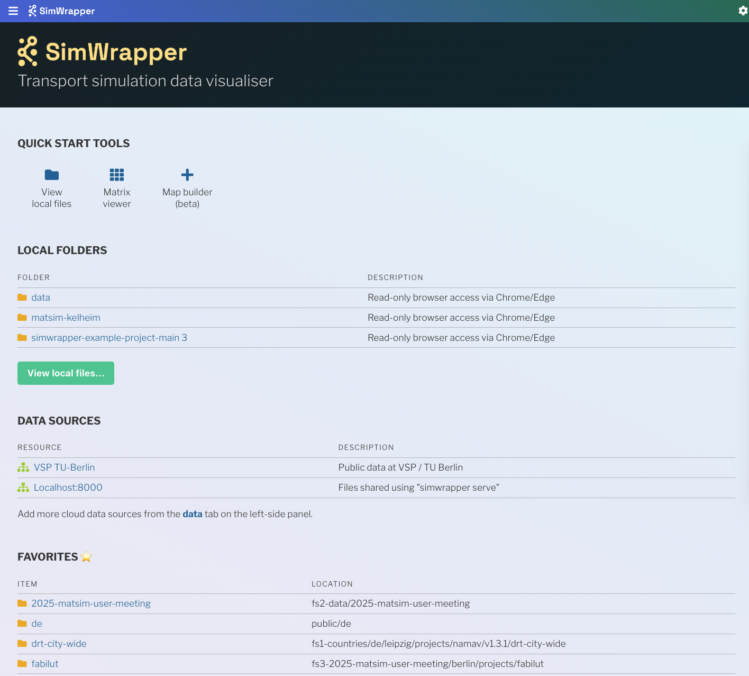Click the drt-city-wide leipzig location path
Image resolution: width=749 pixels, height=676 pixels.
pos(439,644)
